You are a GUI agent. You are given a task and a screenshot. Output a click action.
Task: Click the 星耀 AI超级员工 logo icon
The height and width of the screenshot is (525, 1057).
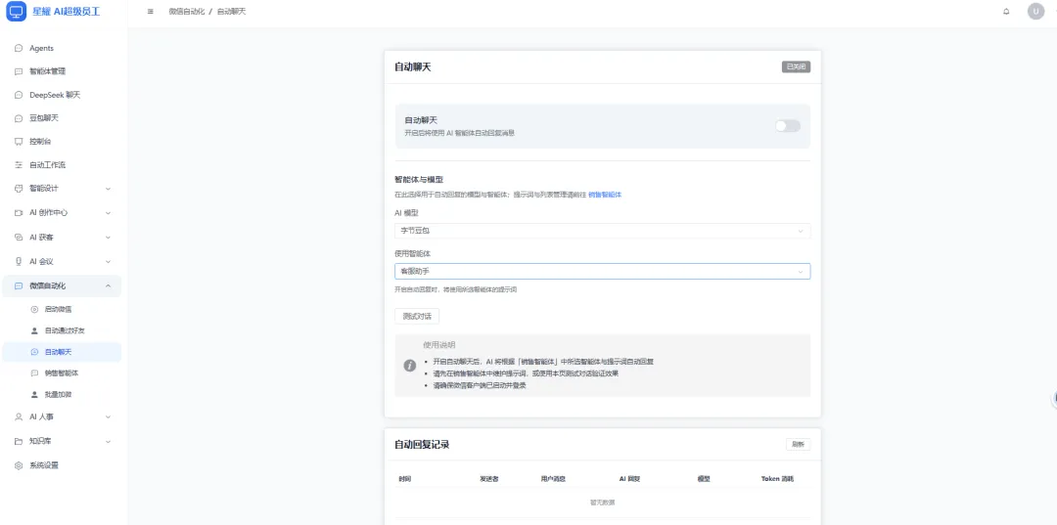[x=16, y=12]
